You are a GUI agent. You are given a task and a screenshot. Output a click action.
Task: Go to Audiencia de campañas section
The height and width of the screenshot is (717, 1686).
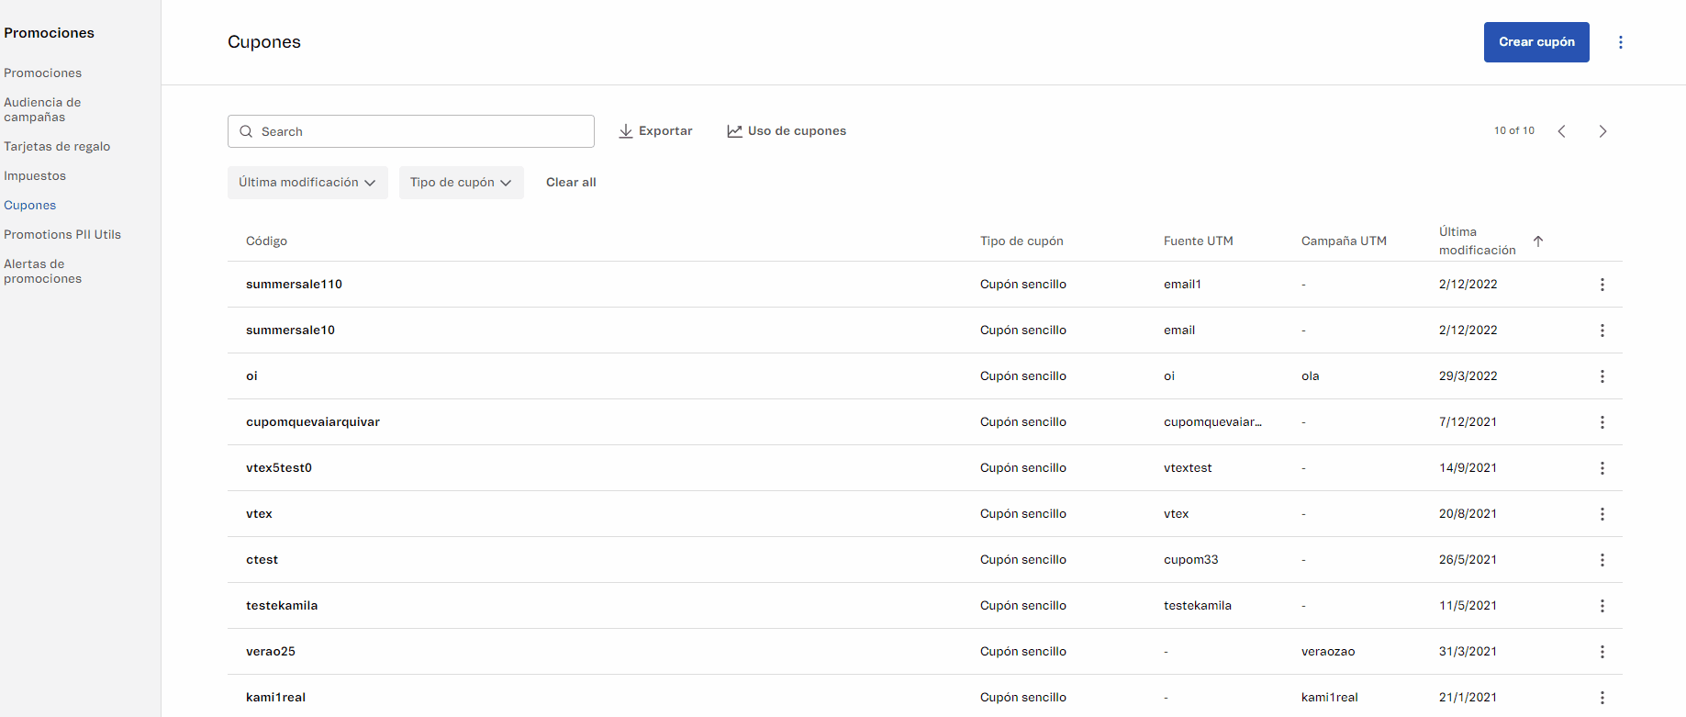click(x=42, y=109)
